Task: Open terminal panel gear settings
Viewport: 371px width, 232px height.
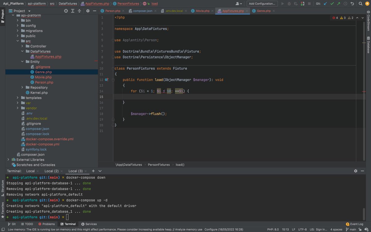Action: pyautogui.click(x=356, y=171)
